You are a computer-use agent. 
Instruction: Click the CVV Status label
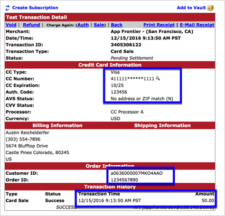point(20,105)
